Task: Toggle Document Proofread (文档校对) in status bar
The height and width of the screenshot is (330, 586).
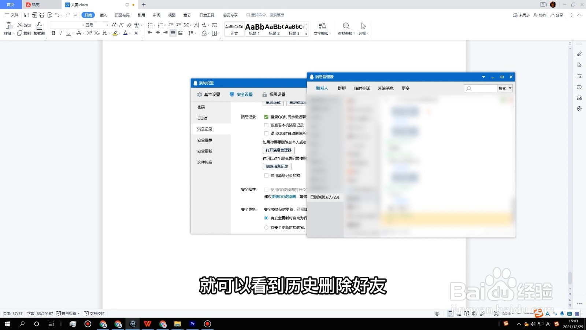Action: pos(94,313)
